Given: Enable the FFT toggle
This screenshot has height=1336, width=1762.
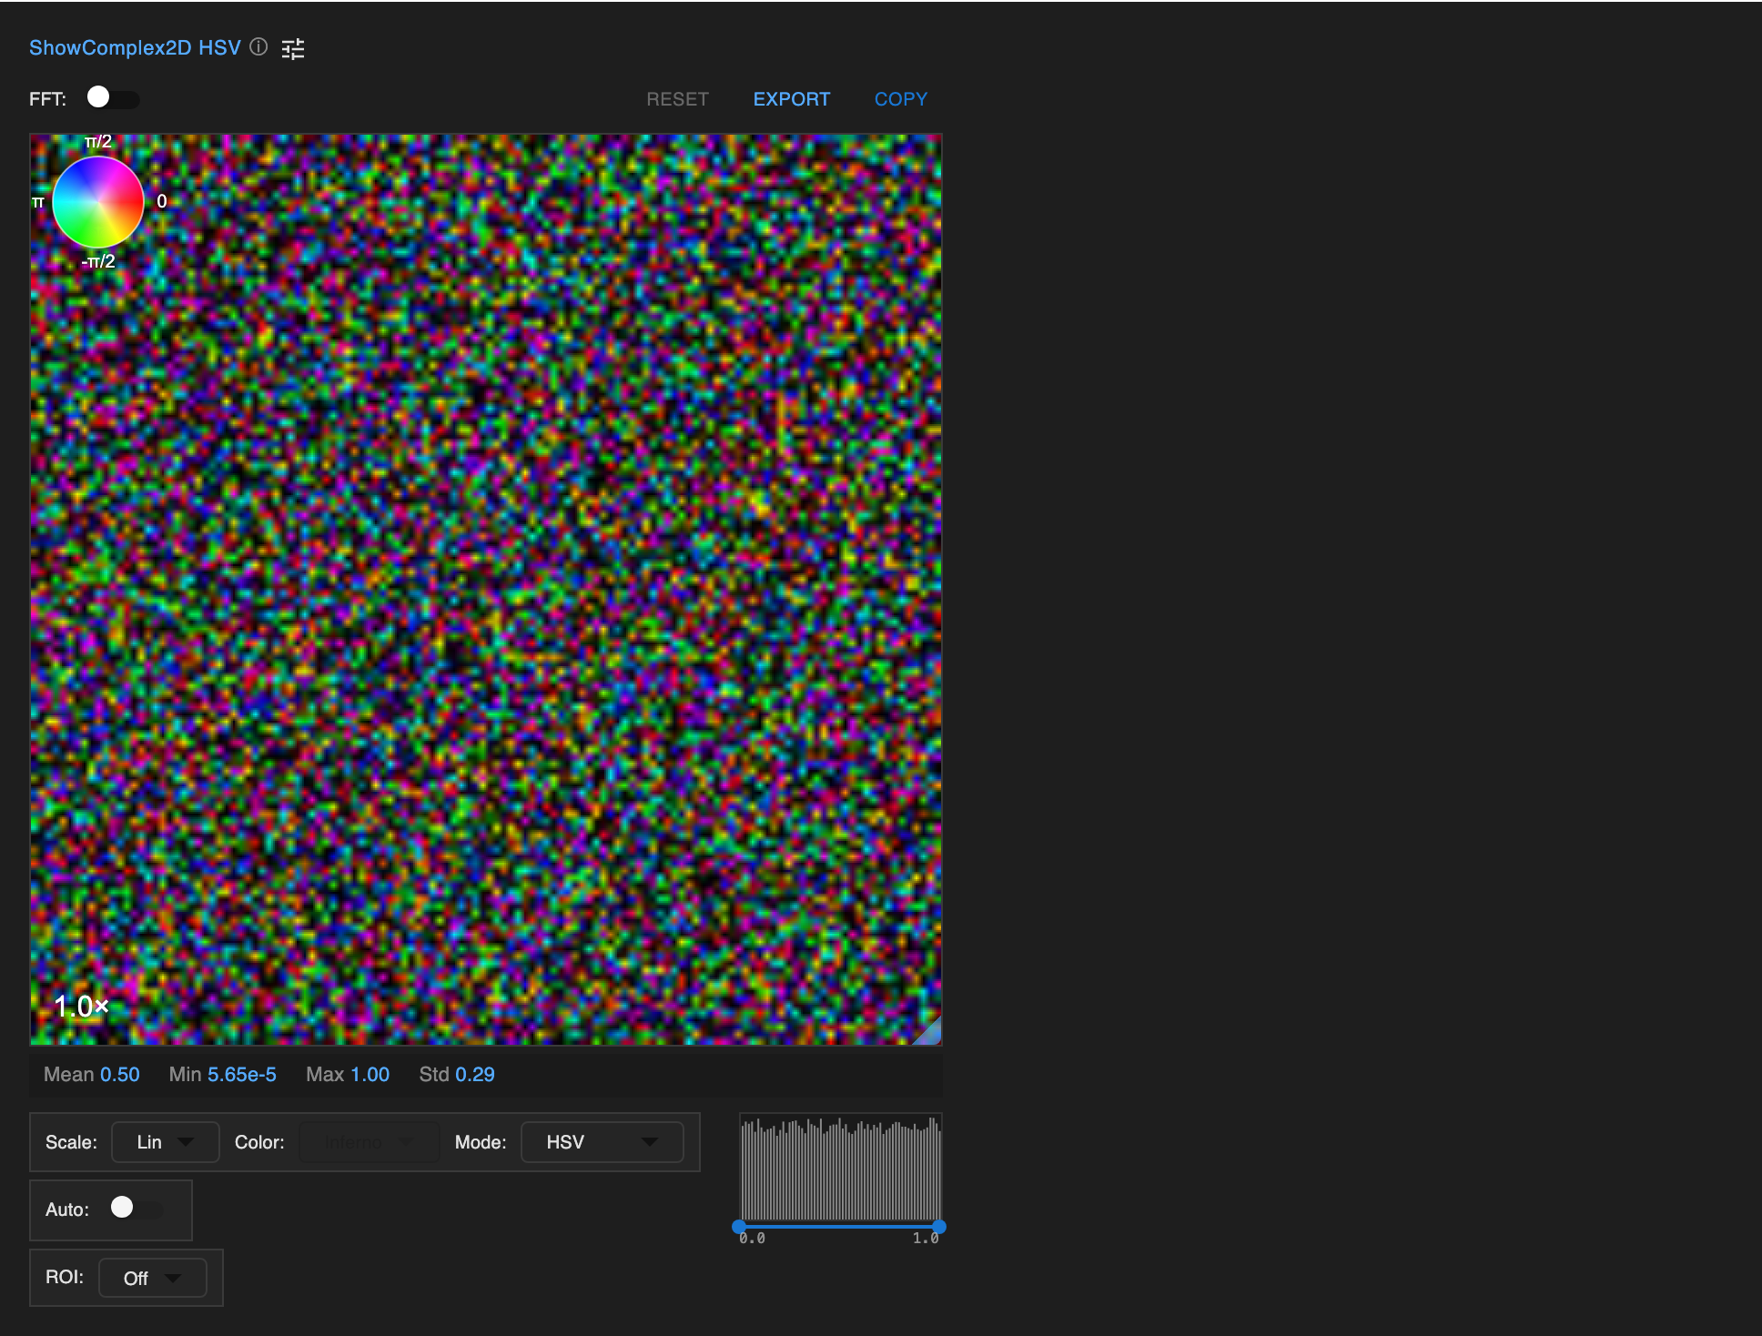Looking at the screenshot, I should 113,98.
